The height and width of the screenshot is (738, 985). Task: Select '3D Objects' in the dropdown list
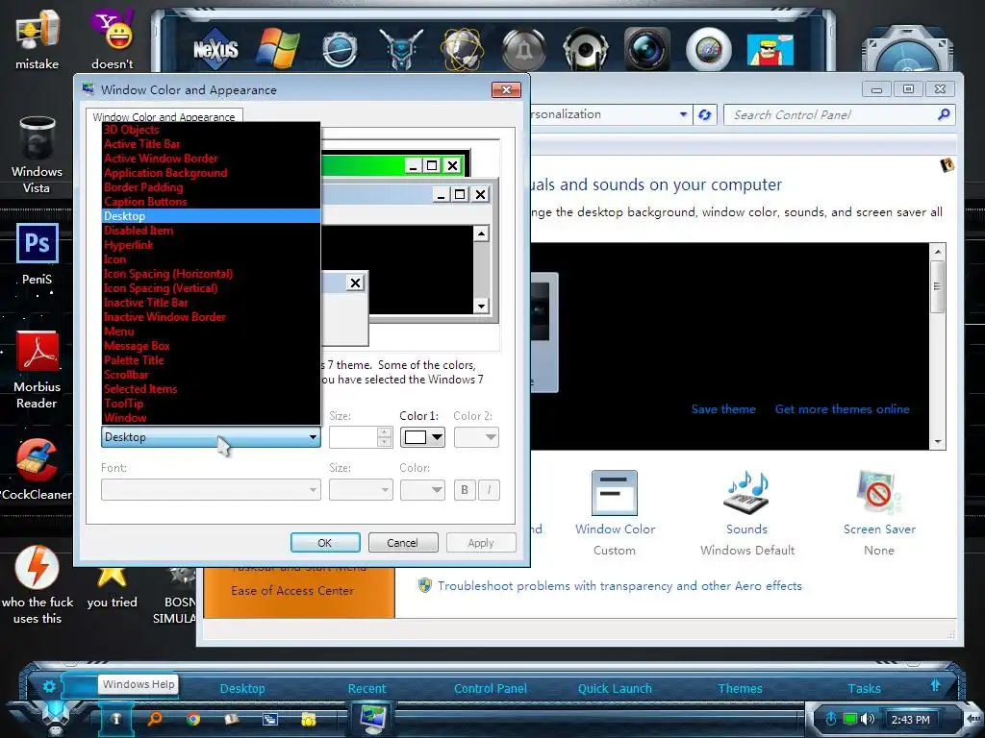pos(211,130)
